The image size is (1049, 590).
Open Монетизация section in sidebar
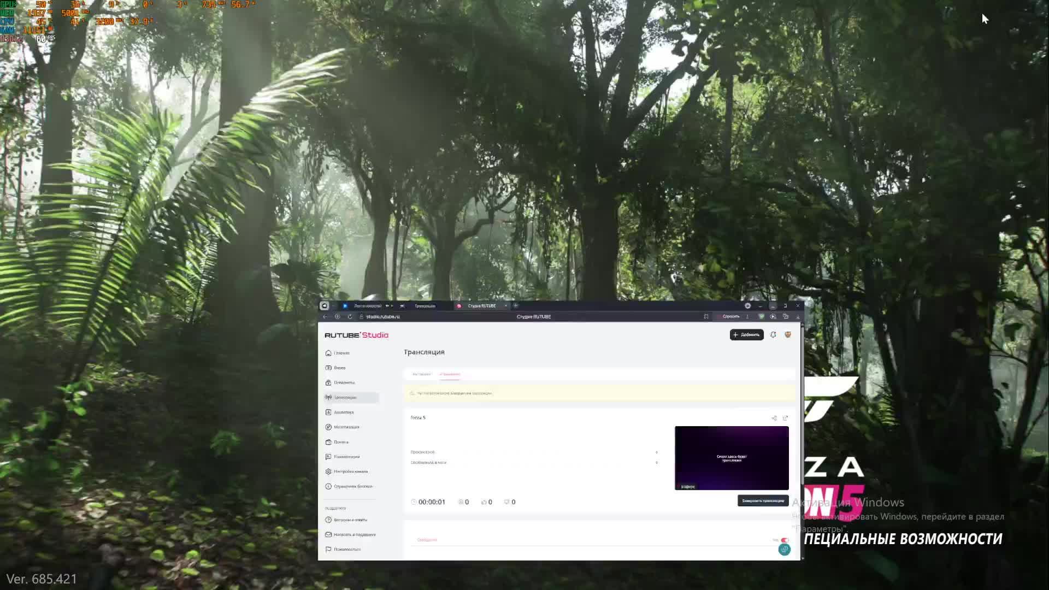pos(346,427)
